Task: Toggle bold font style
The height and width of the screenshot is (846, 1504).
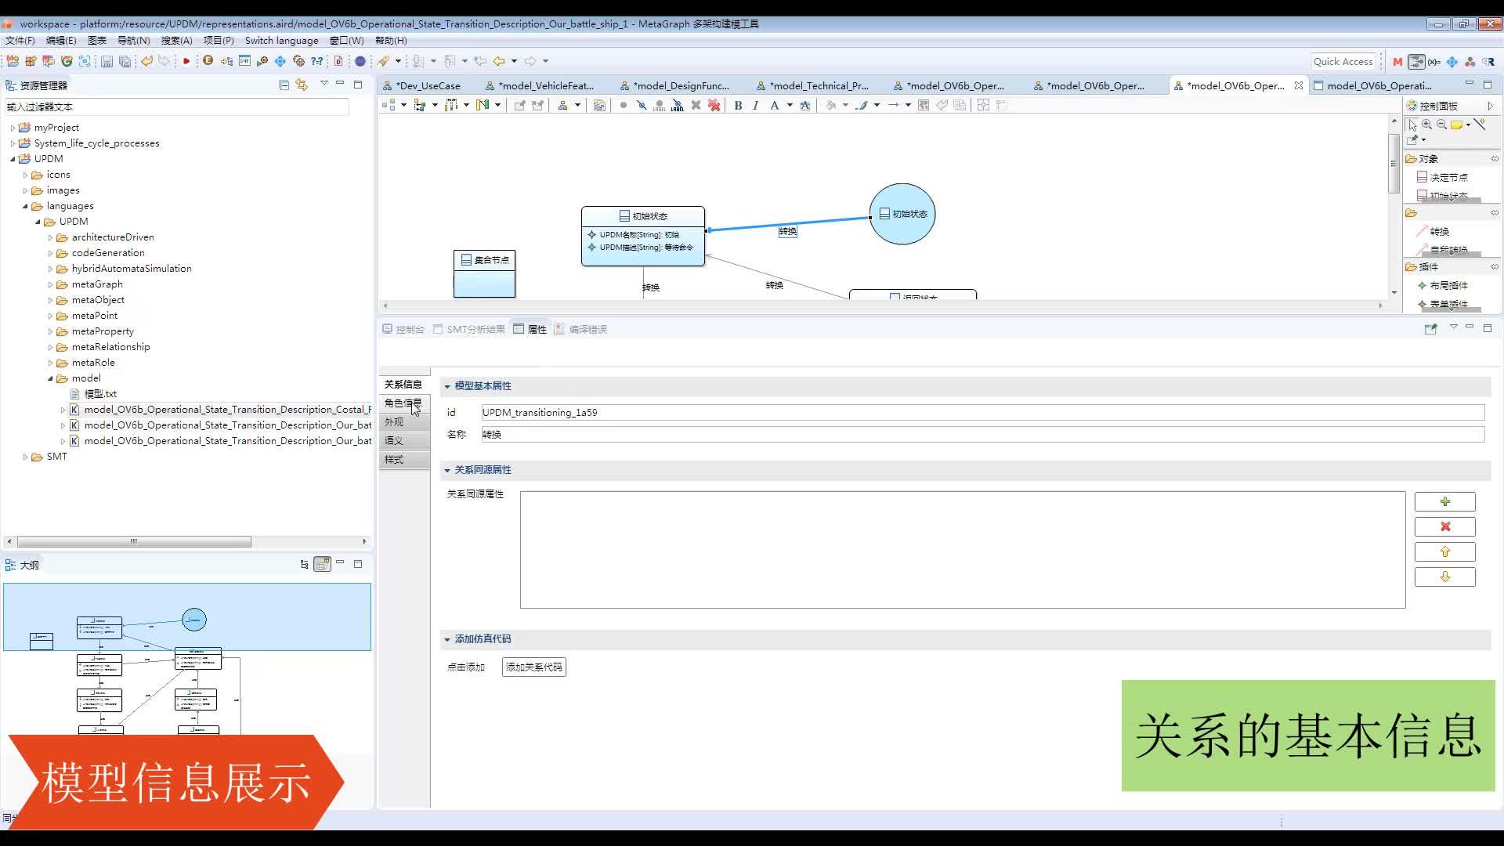Action: click(738, 105)
